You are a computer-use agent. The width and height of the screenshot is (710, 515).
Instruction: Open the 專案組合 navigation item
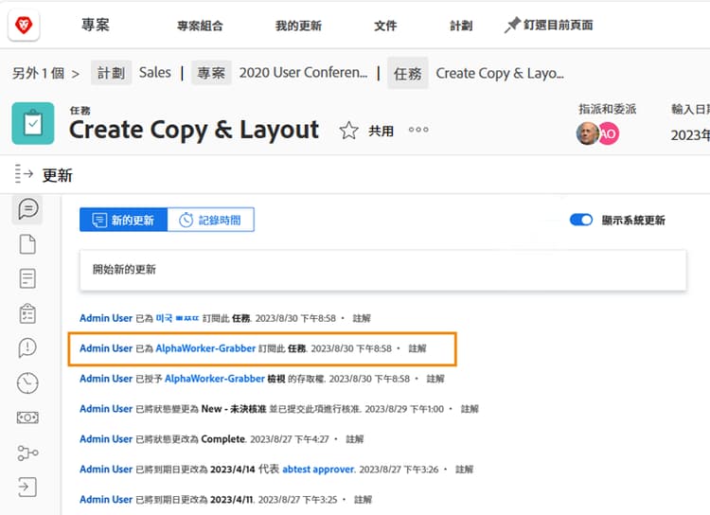[200, 26]
